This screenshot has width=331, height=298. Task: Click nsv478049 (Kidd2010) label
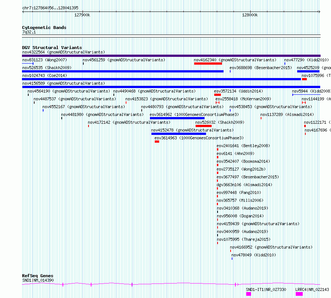coord(254,255)
